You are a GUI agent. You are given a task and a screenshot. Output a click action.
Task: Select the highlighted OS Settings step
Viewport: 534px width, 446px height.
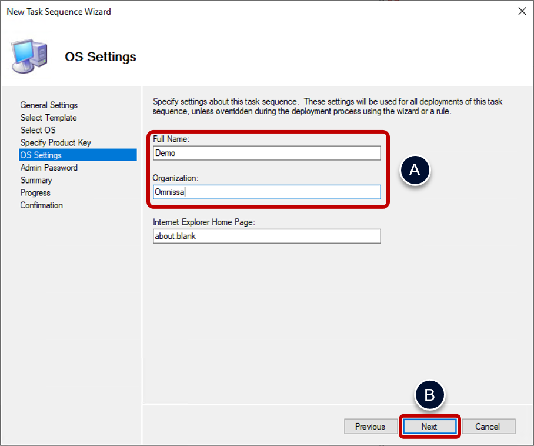41,155
